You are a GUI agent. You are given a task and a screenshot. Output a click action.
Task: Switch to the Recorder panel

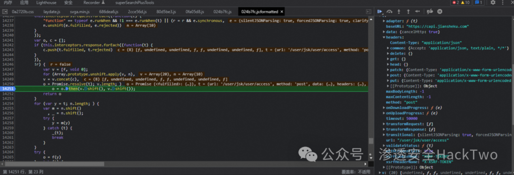point(94,3)
